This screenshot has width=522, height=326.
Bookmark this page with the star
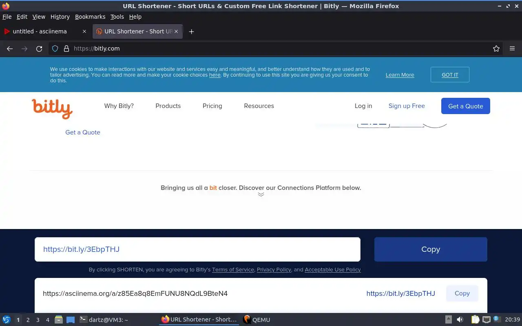496,48
